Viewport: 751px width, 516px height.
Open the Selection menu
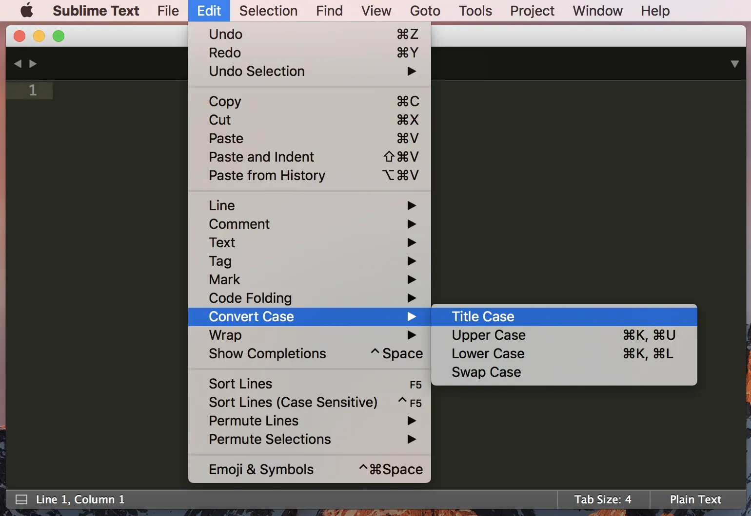268,11
